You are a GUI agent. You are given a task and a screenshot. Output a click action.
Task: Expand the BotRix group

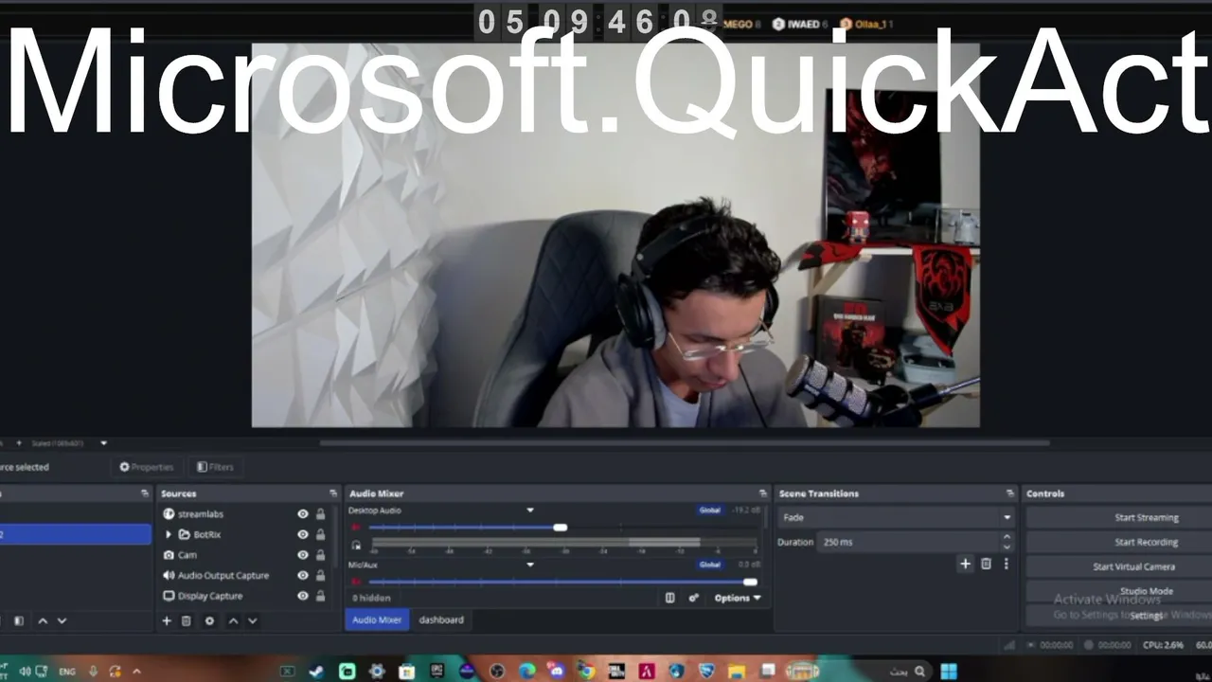pyautogui.click(x=169, y=535)
